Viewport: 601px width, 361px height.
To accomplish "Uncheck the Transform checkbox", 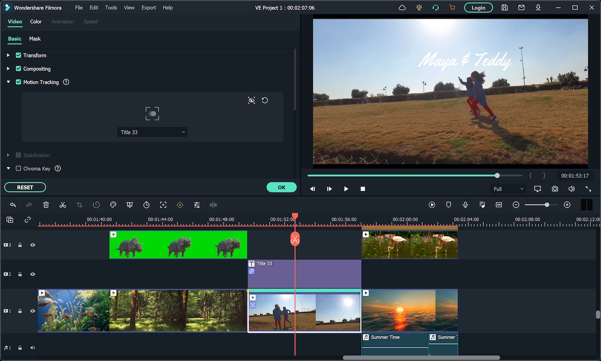I will (18, 55).
